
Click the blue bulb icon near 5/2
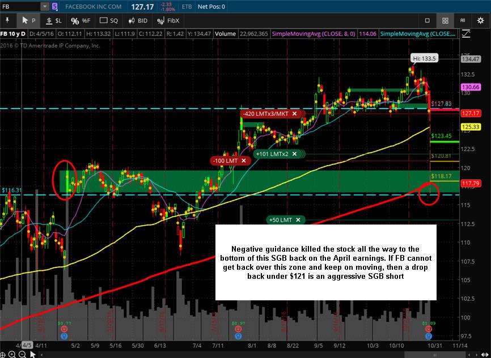(64, 336)
